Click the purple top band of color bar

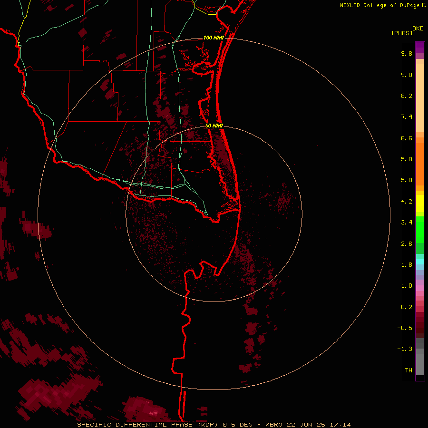point(420,48)
